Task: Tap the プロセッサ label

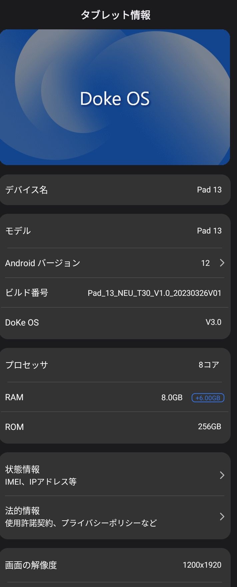Action: click(27, 365)
